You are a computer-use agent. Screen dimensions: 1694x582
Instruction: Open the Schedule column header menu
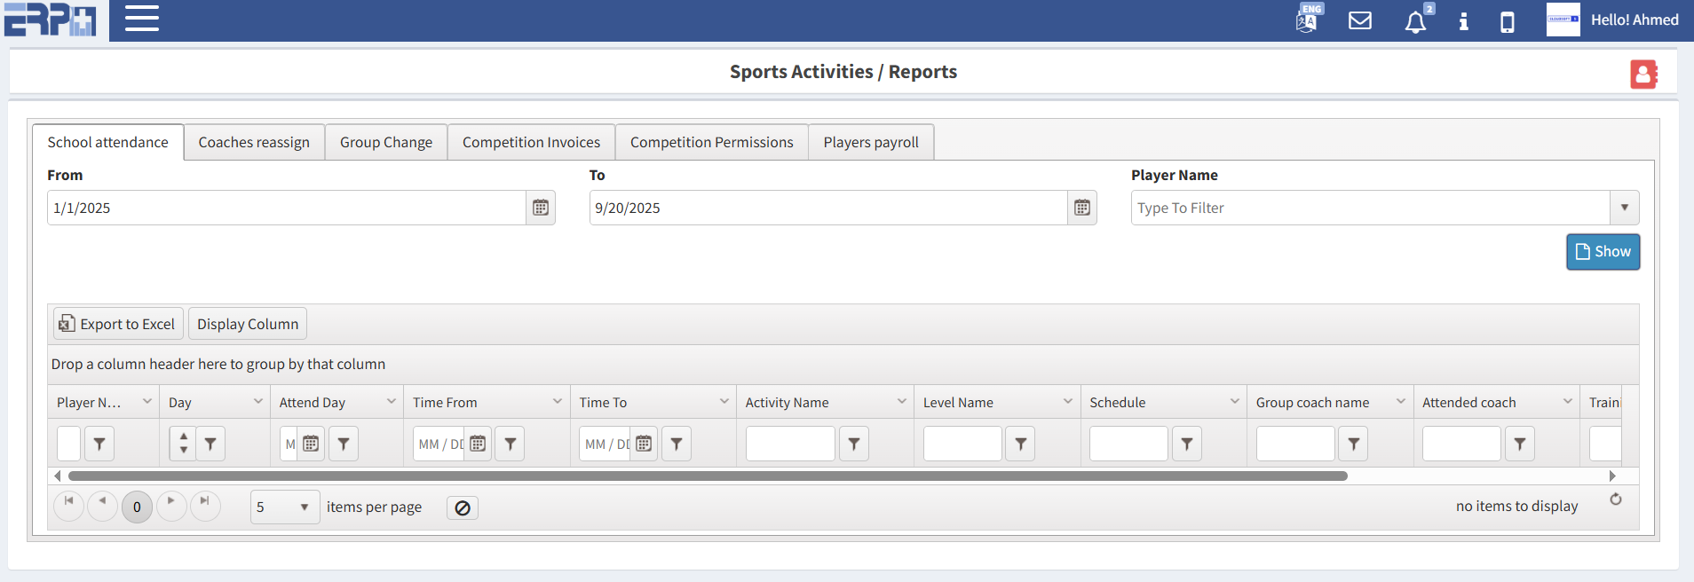pyautogui.click(x=1234, y=402)
